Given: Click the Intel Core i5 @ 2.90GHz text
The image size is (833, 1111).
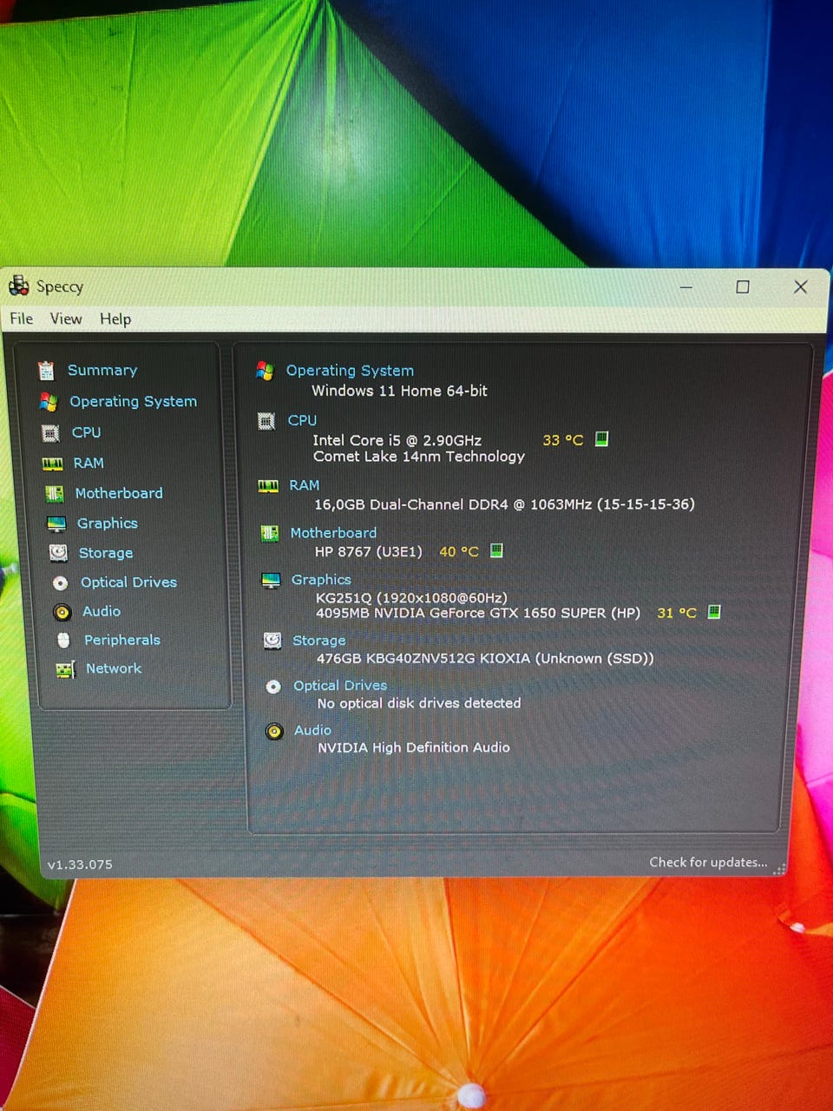Looking at the screenshot, I should (x=397, y=440).
